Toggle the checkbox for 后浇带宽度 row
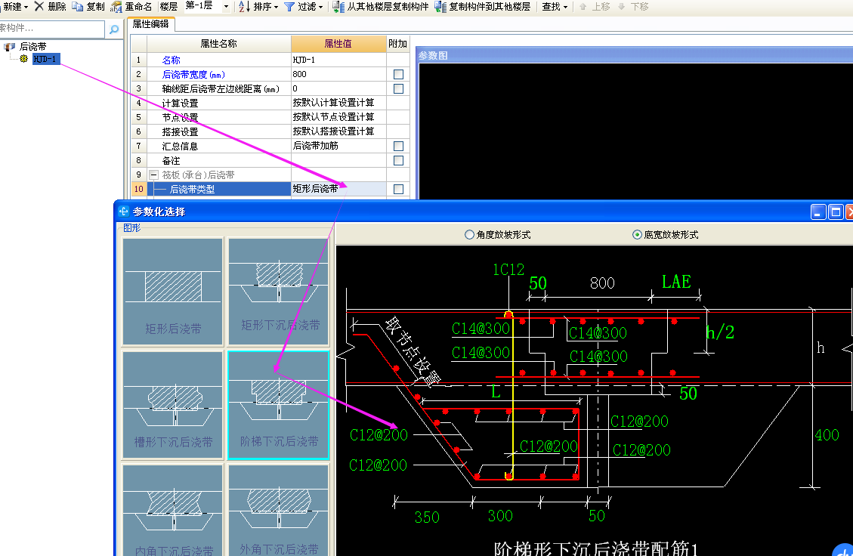The height and width of the screenshot is (556, 853). (398, 75)
